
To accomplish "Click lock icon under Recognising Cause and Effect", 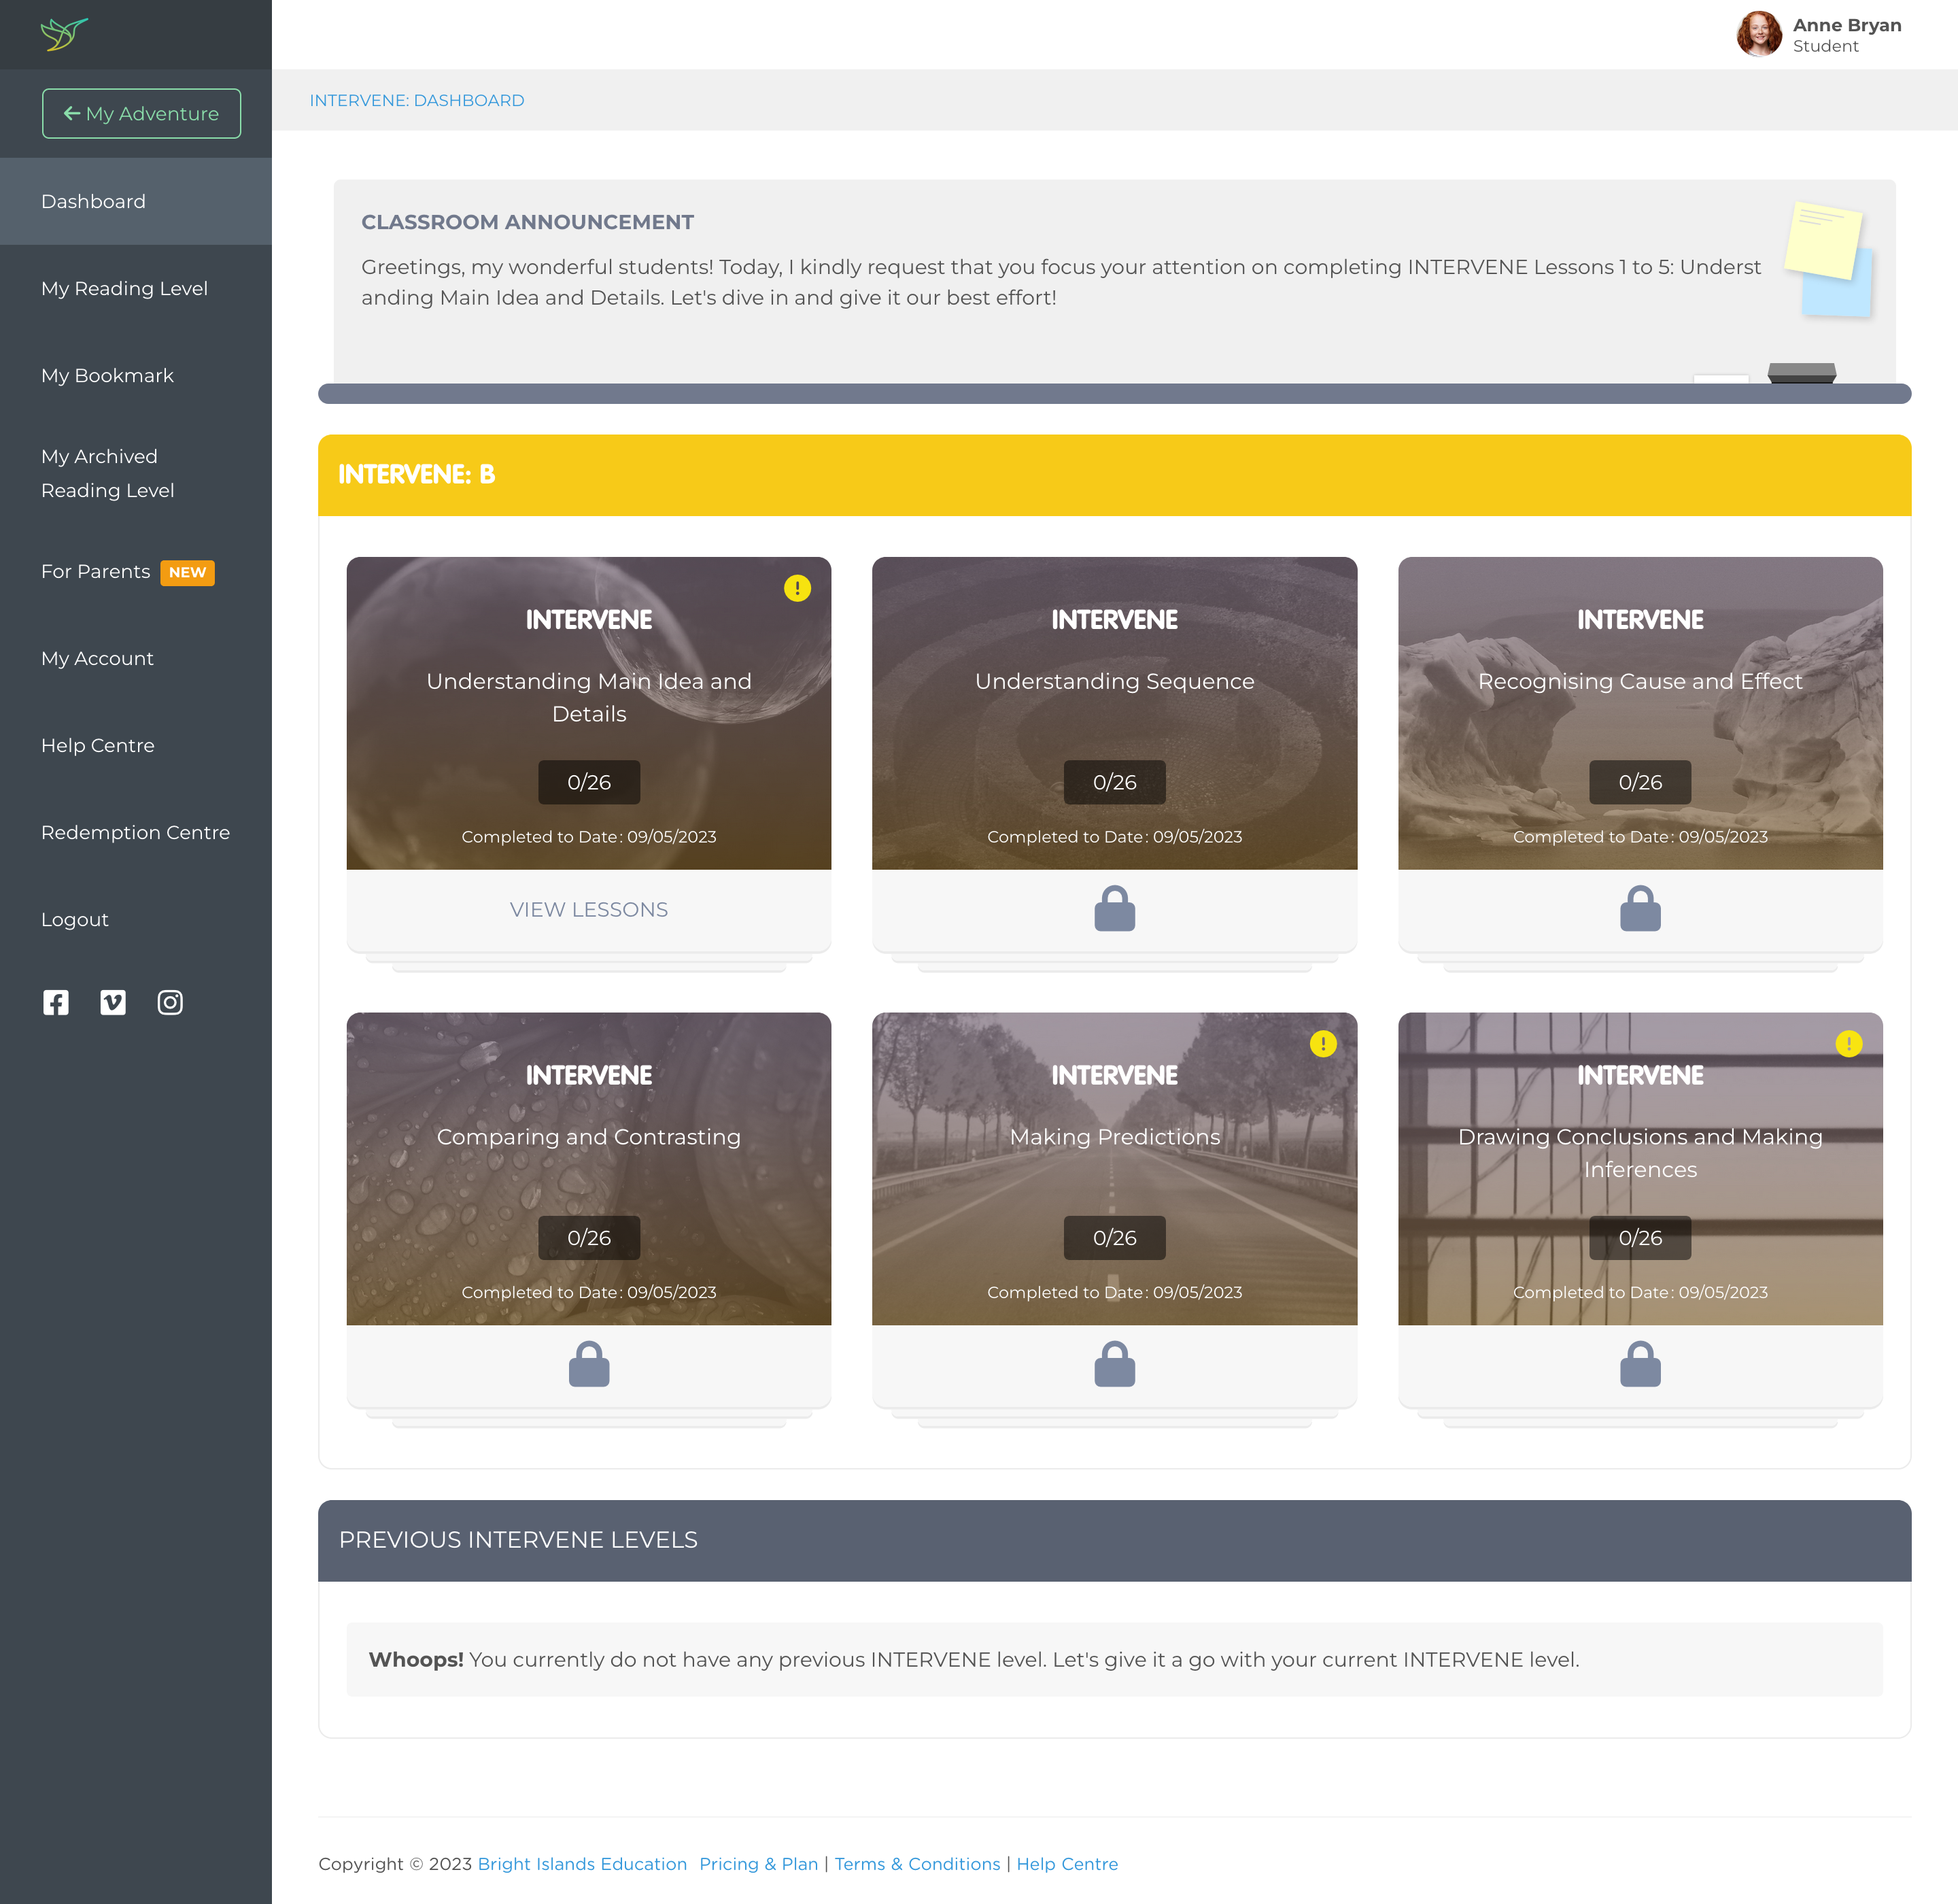I will click(1639, 908).
